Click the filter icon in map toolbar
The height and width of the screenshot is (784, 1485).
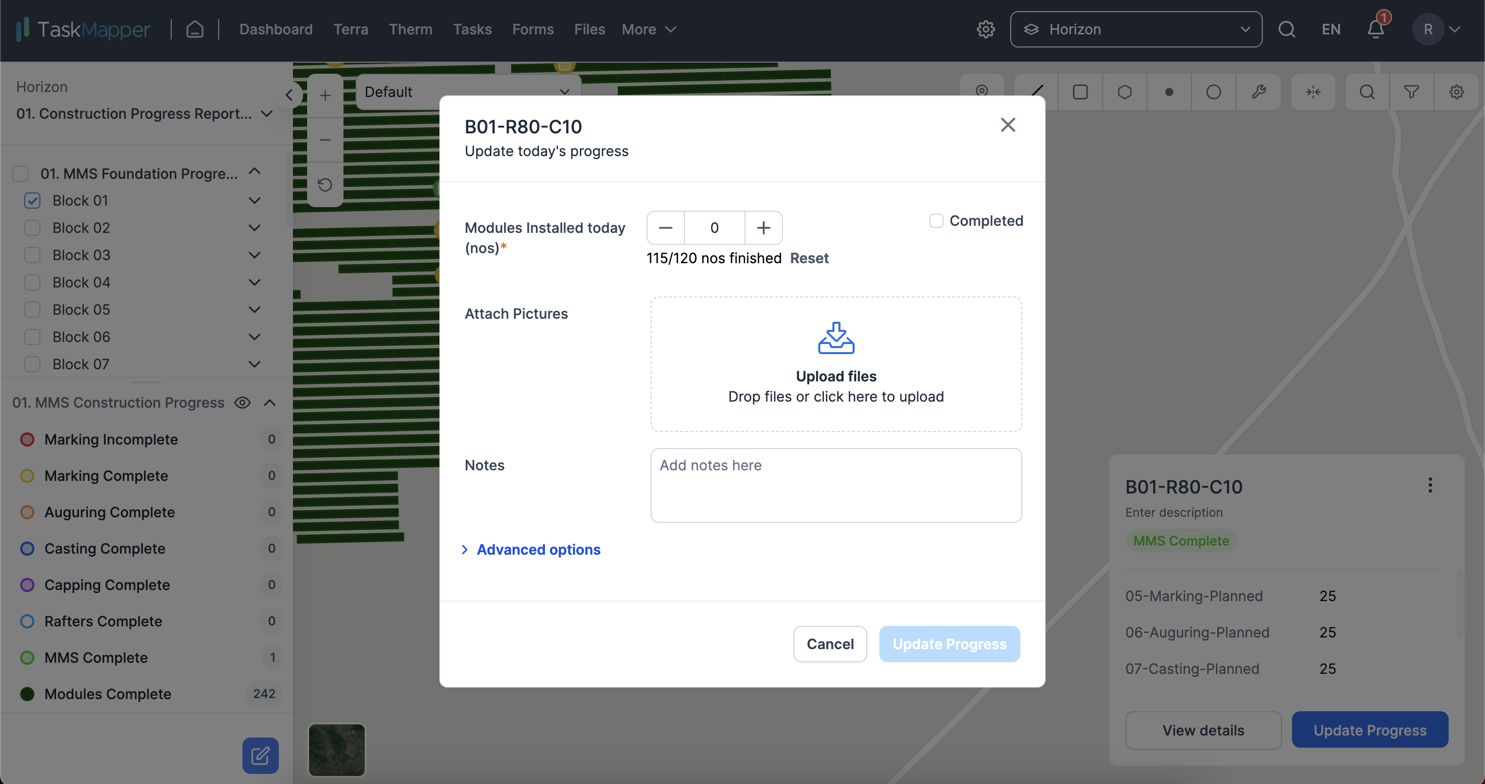tap(1412, 91)
